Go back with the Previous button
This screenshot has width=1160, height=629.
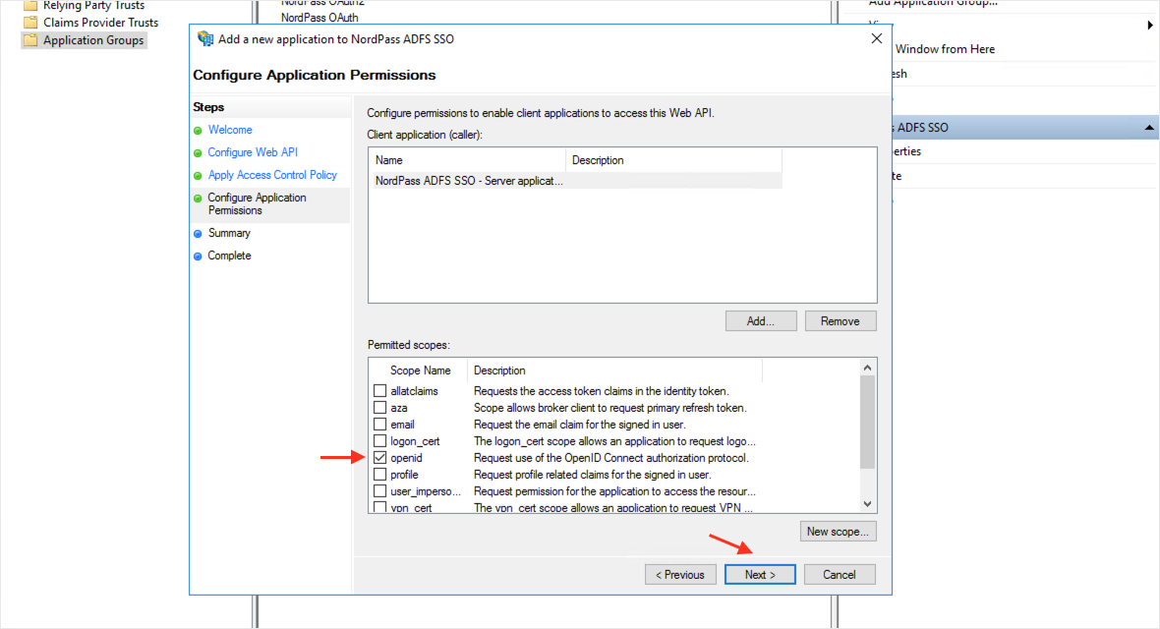[680, 574]
